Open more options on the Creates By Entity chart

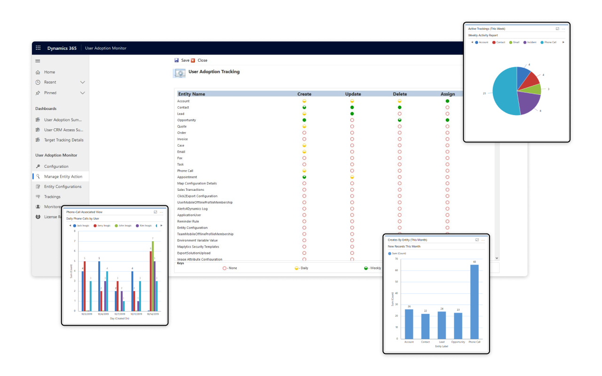tap(483, 240)
